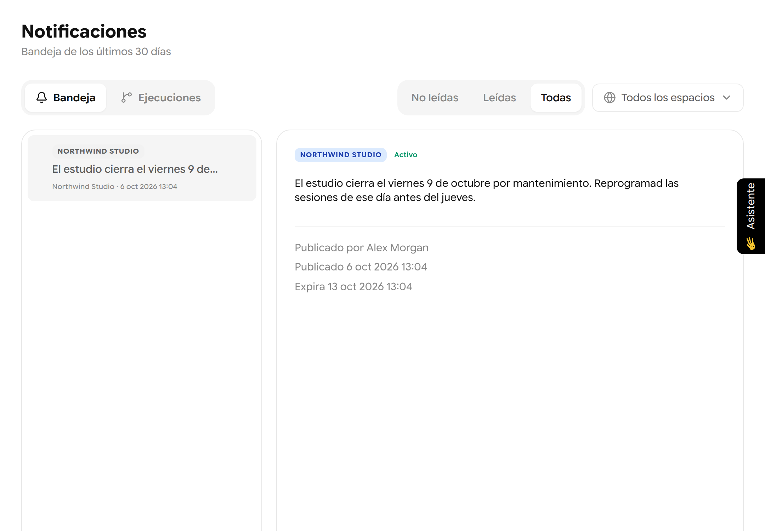765x531 pixels.
Task: Click the bell icon on Bandeja tab
Action: click(x=41, y=98)
